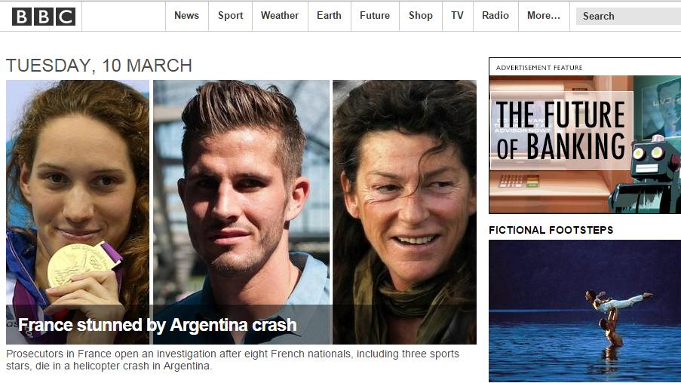Click photo of woman with dark curly hair
The width and height of the screenshot is (681, 383).
(404, 212)
